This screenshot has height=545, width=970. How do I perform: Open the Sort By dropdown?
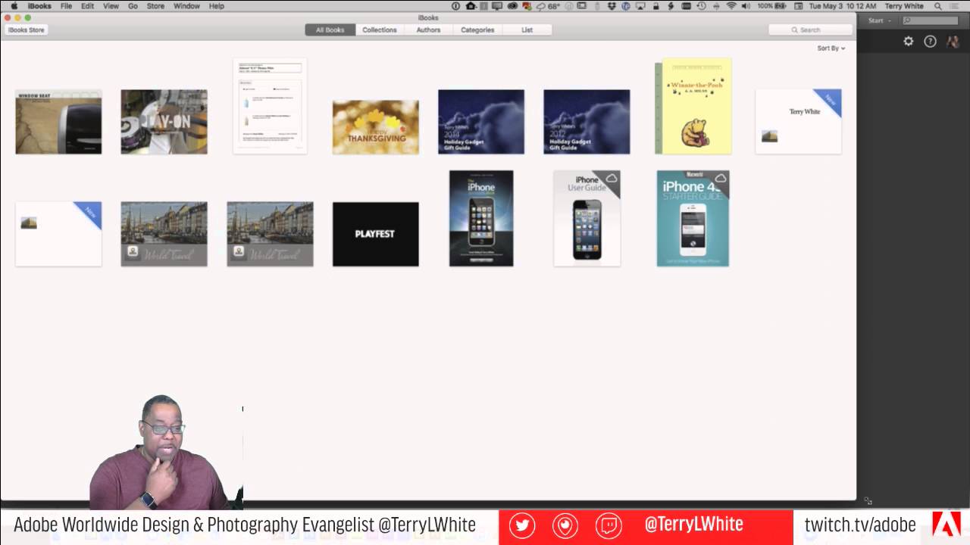point(831,48)
